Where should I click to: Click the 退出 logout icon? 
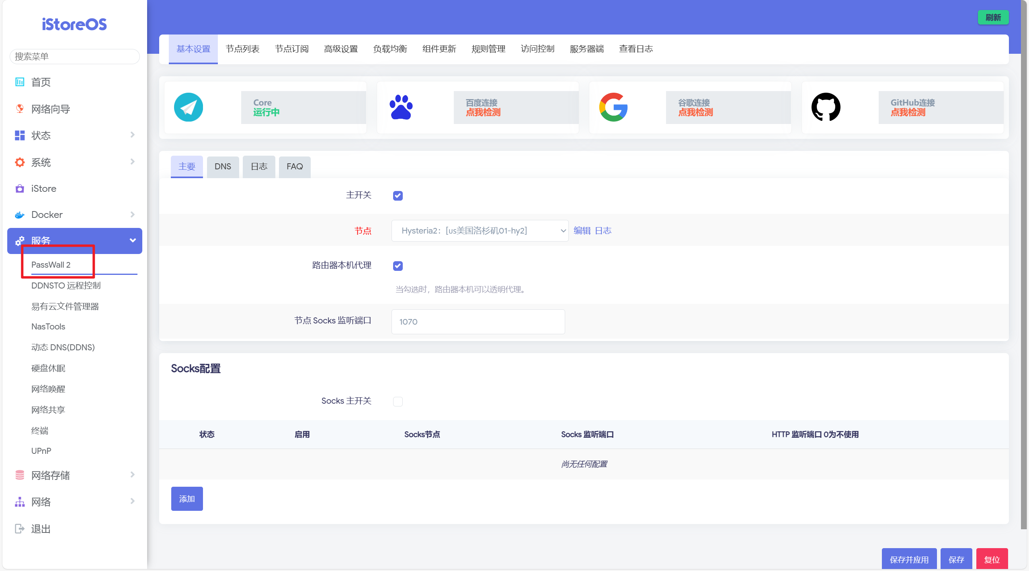(x=20, y=529)
